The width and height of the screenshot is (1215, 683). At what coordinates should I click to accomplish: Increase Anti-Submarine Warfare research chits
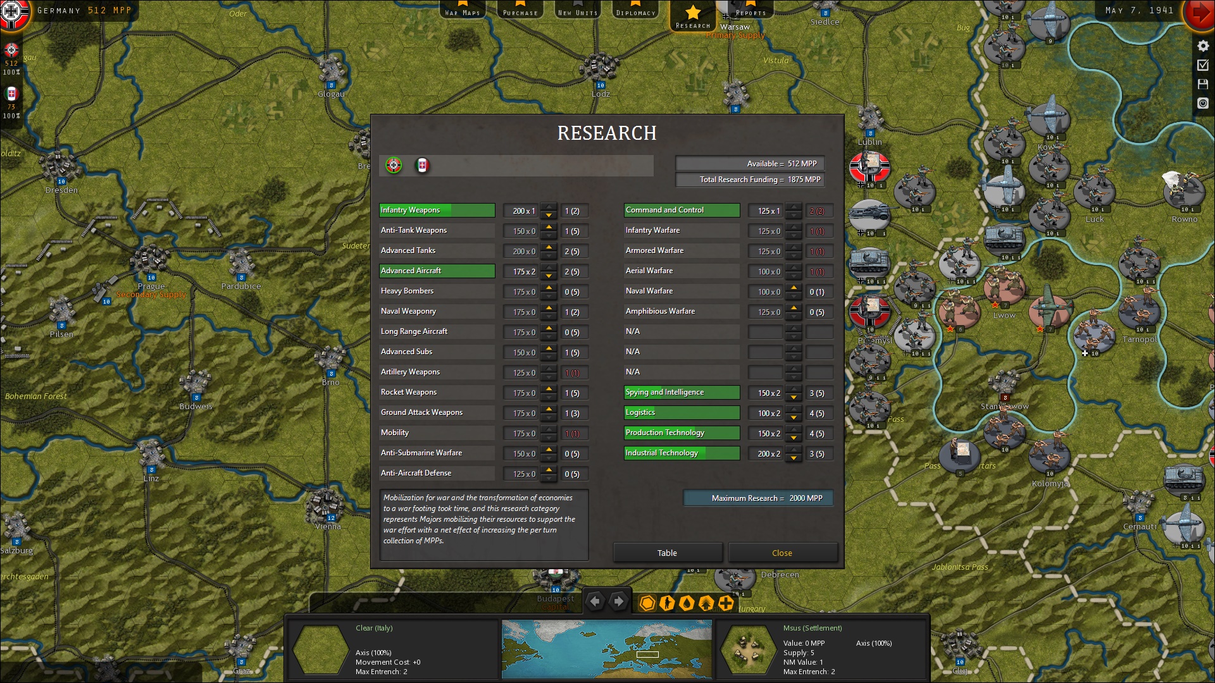pos(549,450)
